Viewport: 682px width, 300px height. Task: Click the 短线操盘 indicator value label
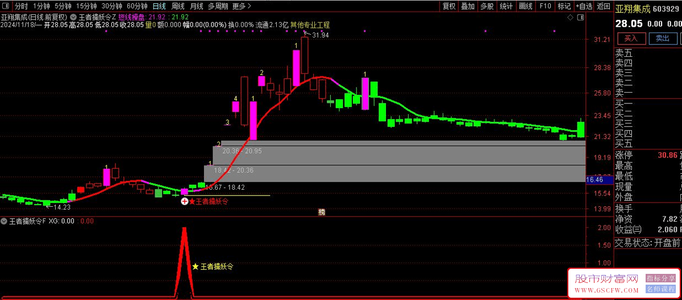click(132, 17)
